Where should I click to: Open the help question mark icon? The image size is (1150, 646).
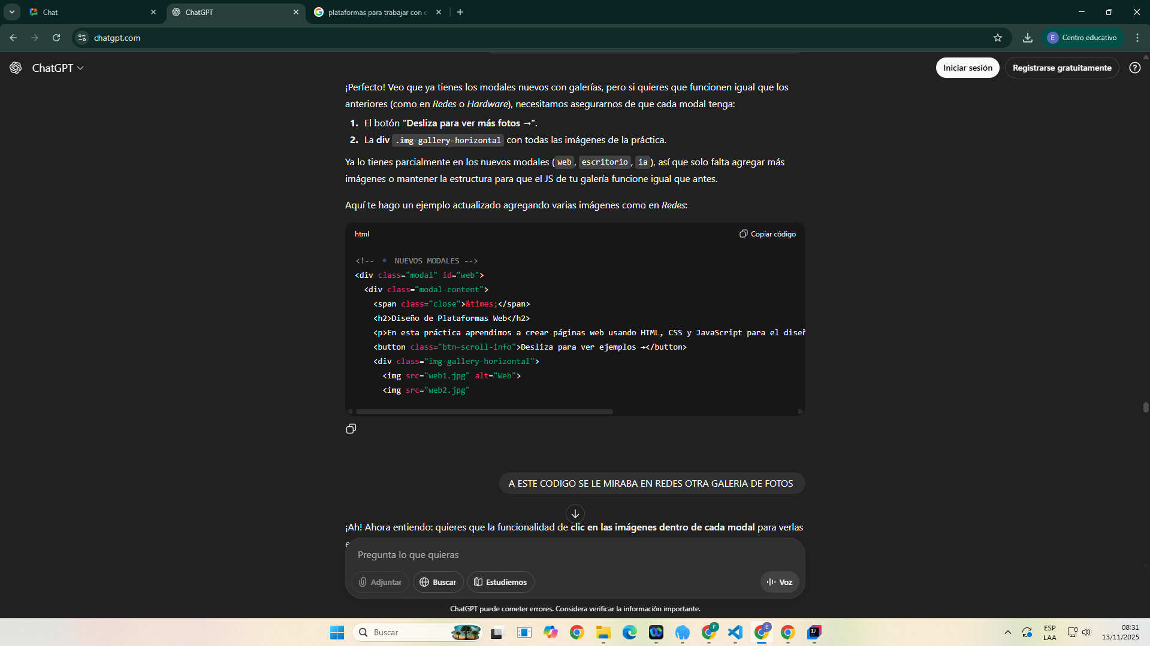(x=1134, y=68)
